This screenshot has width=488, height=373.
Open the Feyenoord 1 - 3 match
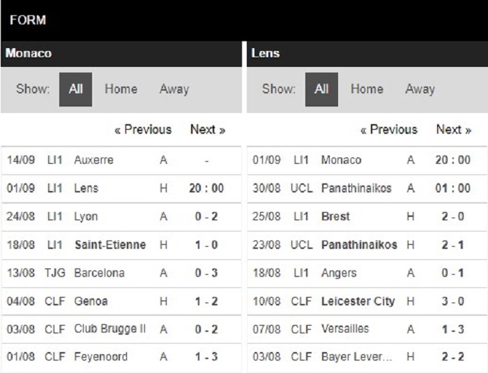pyautogui.click(x=121, y=357)
